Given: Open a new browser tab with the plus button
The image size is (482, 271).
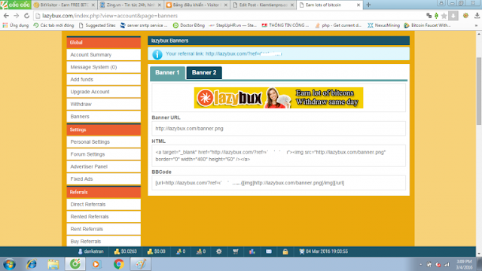Looking at the screenshot, I should [x=368, y=5].
